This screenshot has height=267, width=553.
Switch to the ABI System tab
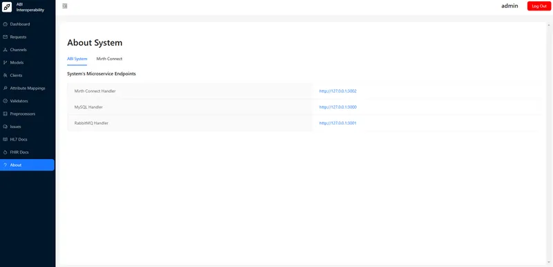pyautogui.click(x=77, y=59)
